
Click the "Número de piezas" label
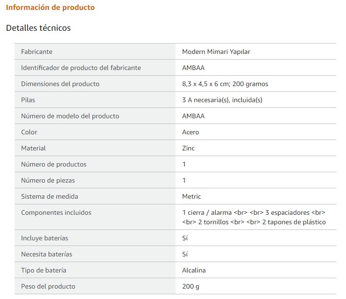[48, 180]
